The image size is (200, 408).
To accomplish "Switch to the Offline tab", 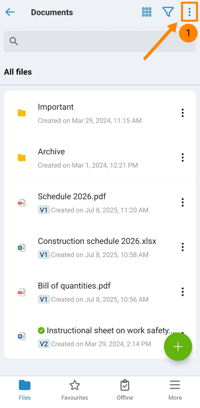I will tap(125, 390).
